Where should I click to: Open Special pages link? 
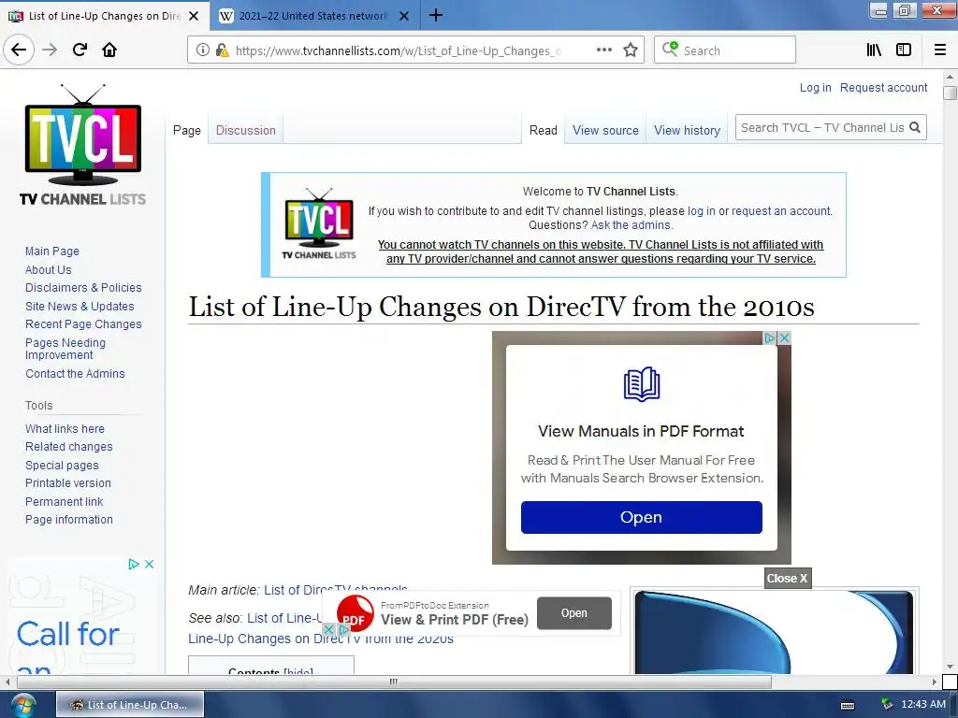click(x=62, y=466)
